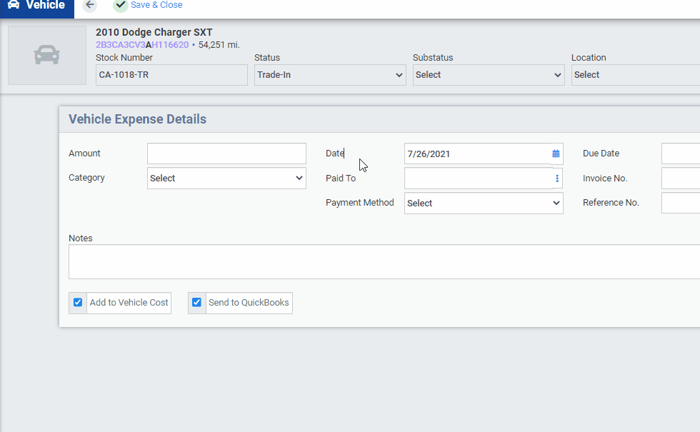Click the back arrow icon
Screen dimensions: 700x432
click(89, 5)
